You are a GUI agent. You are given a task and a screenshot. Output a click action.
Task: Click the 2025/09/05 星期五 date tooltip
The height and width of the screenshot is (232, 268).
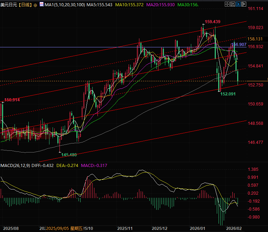pyautogui.click(x=64, y=229)
